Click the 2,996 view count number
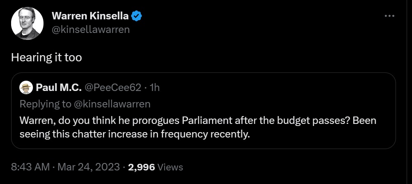Image resolution: width=412 pixels, height=184 pixels. (141, 167)
